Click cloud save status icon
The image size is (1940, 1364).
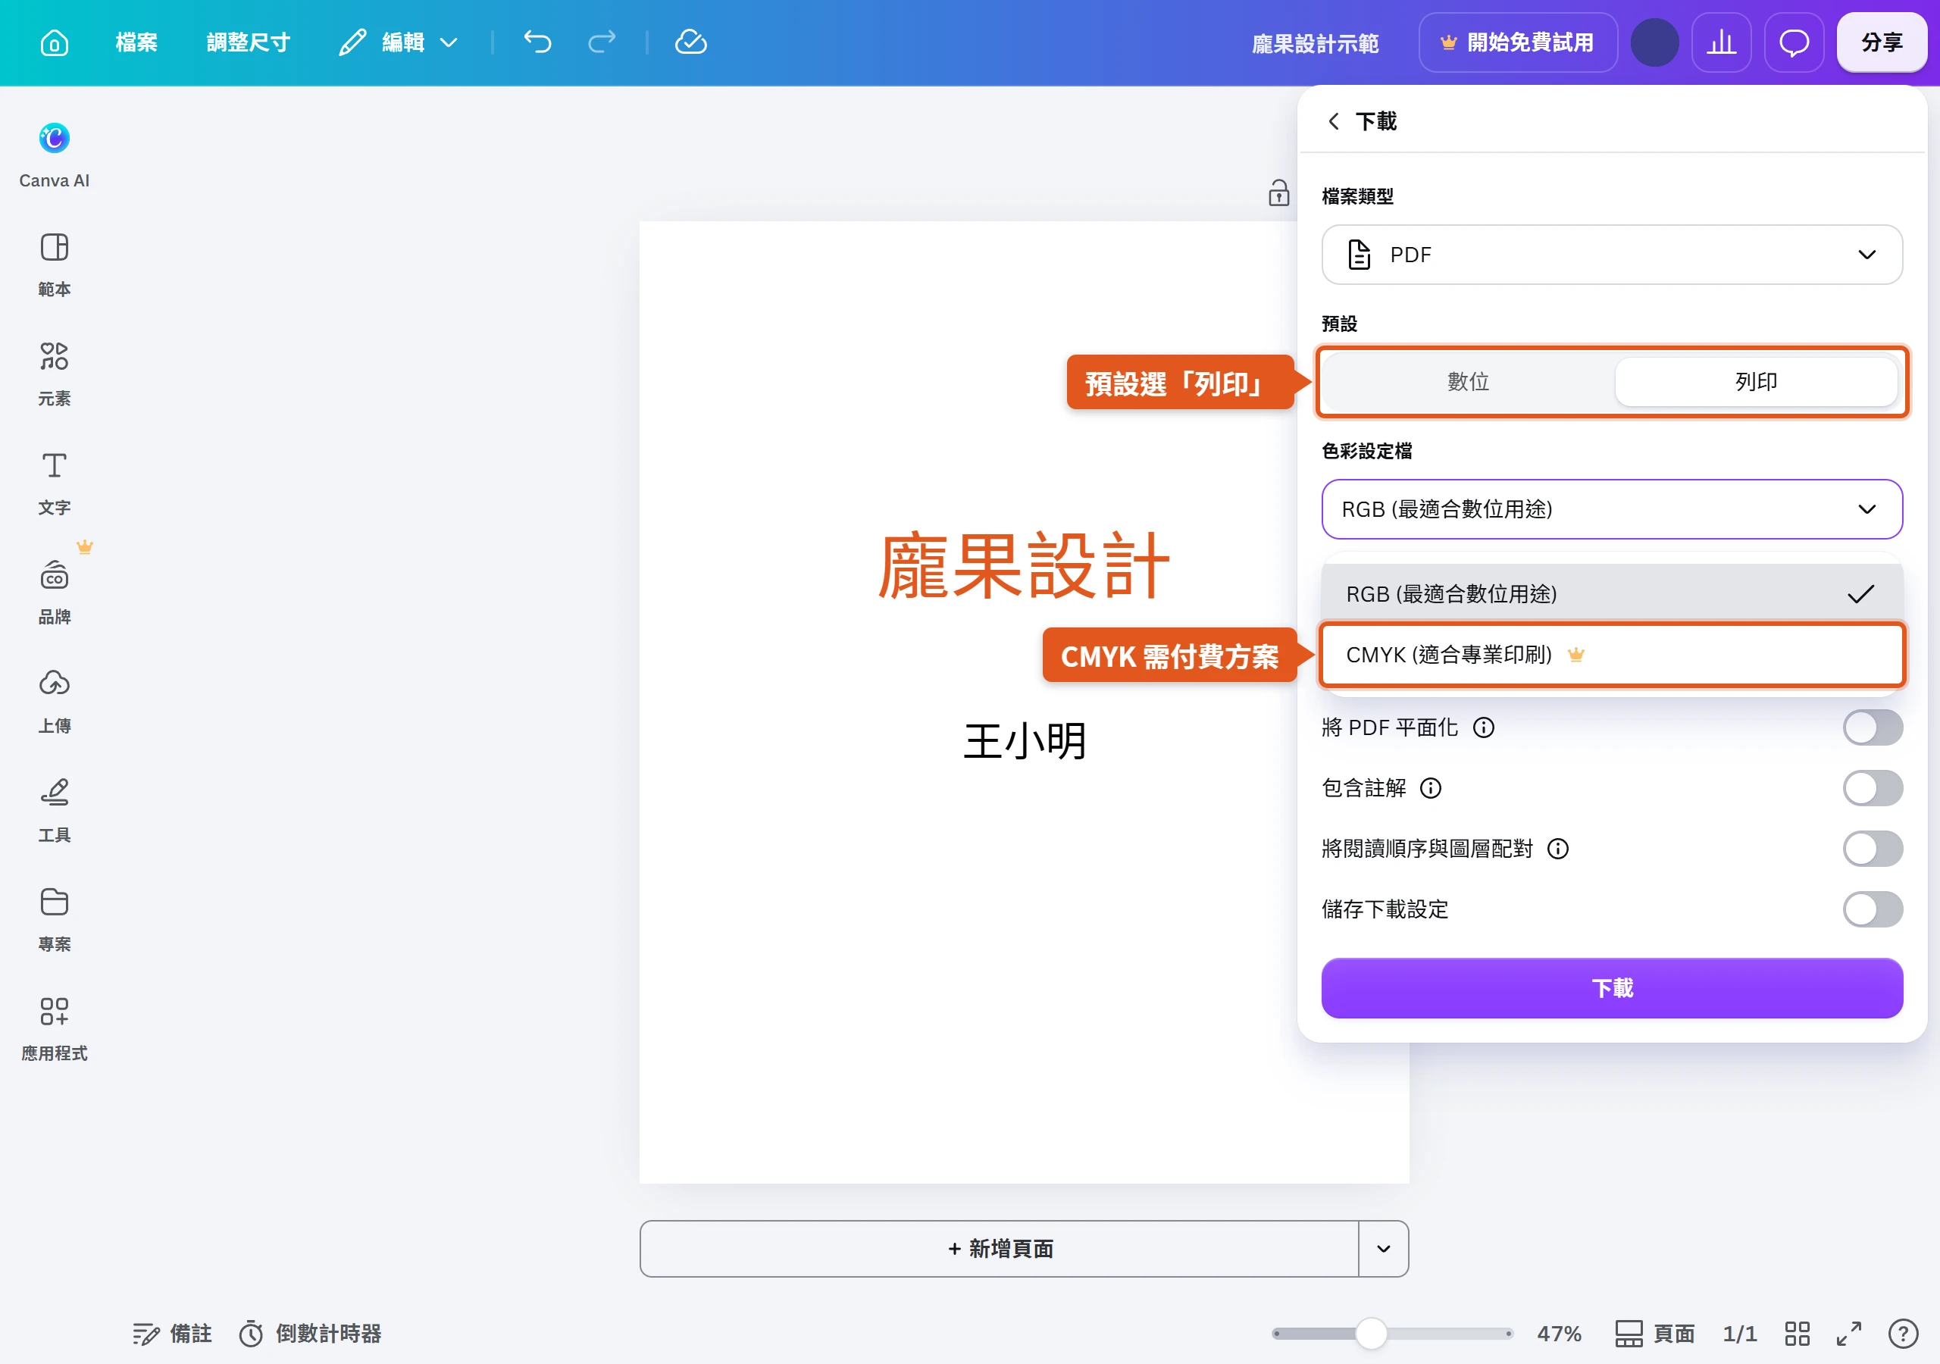[x=690, y=42]
